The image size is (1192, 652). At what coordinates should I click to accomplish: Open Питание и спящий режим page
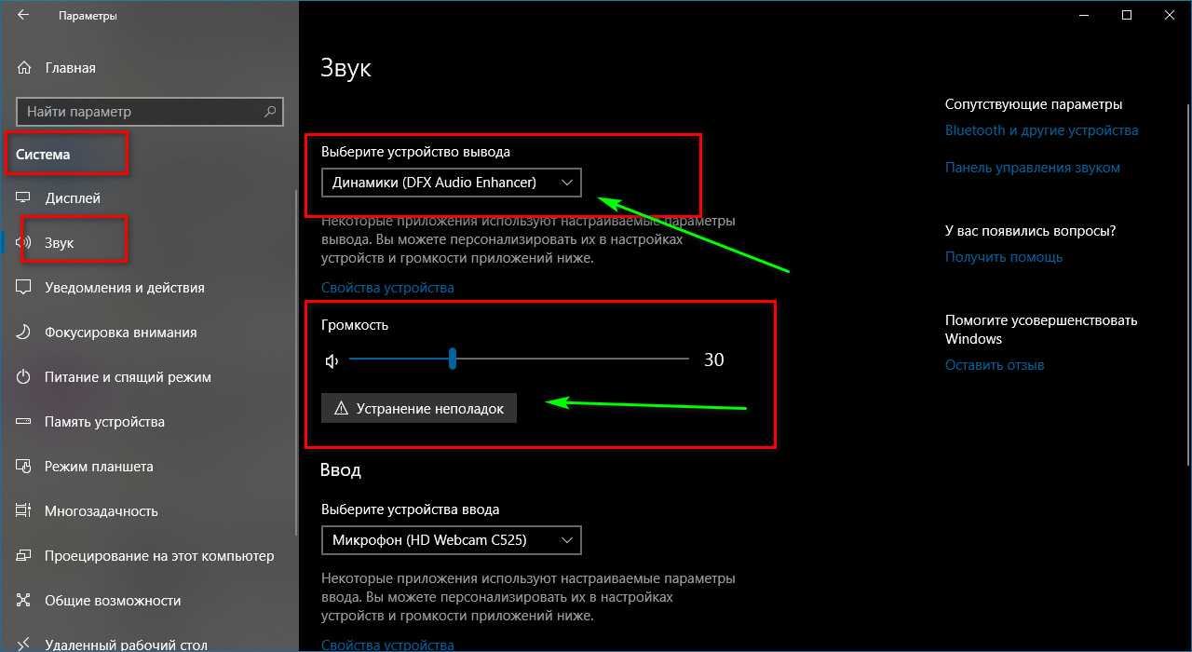coord(128,377)
